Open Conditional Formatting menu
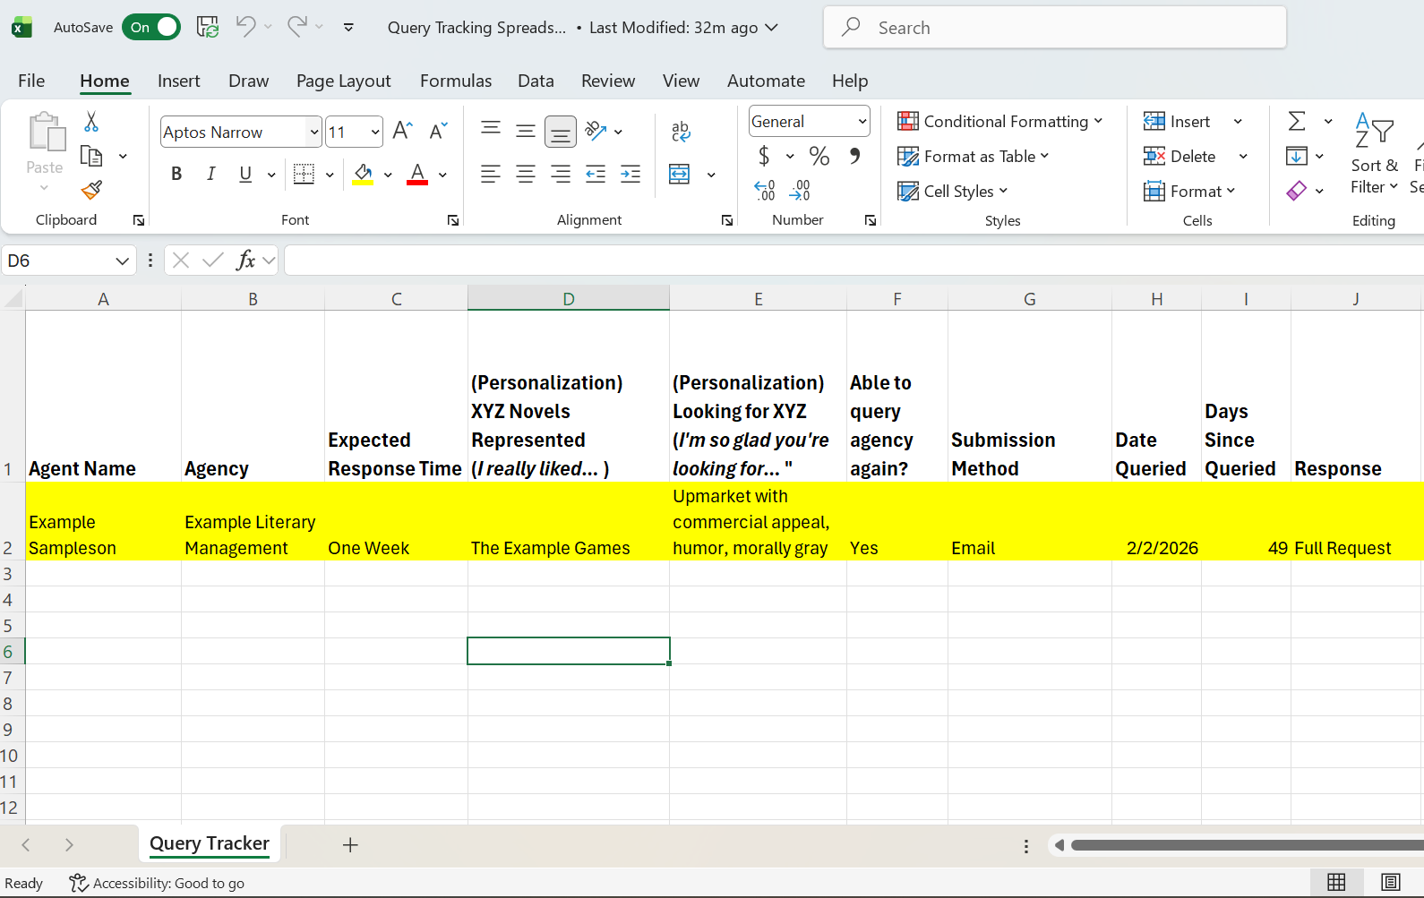The width and height of the screenshot is (1424, 898). pyautogui.click(x=999, y=122)
